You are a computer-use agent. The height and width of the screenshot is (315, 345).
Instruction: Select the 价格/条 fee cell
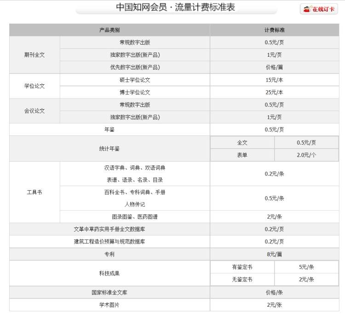(274, 292)
